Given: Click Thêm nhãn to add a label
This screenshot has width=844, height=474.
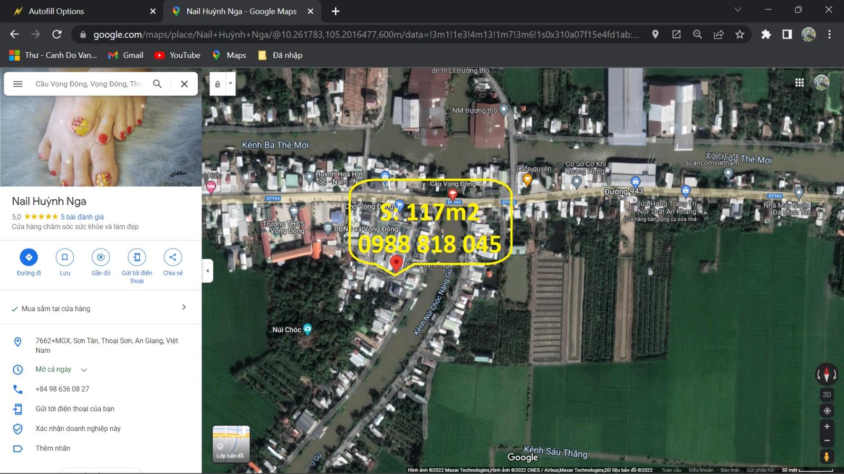Looking at the screenshot, I should (x=53, y=448).
